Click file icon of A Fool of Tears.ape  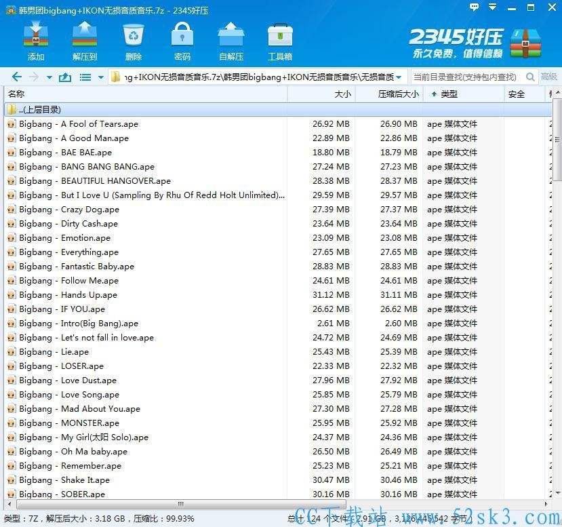12,124
